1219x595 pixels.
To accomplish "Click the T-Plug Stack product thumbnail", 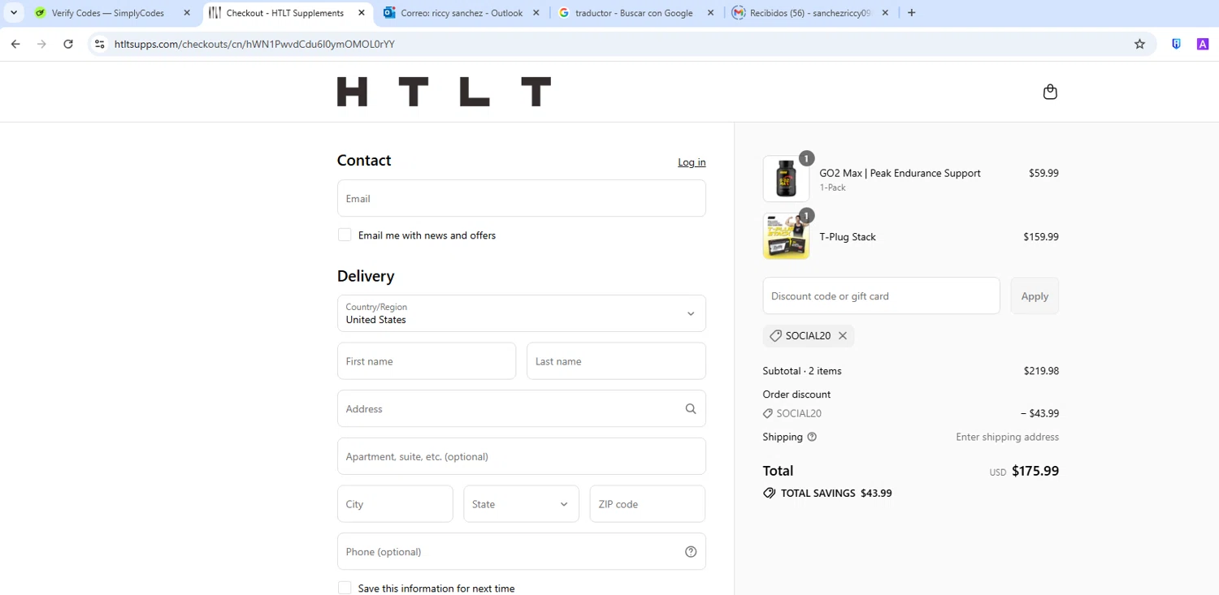I will [x=786, y=236].
